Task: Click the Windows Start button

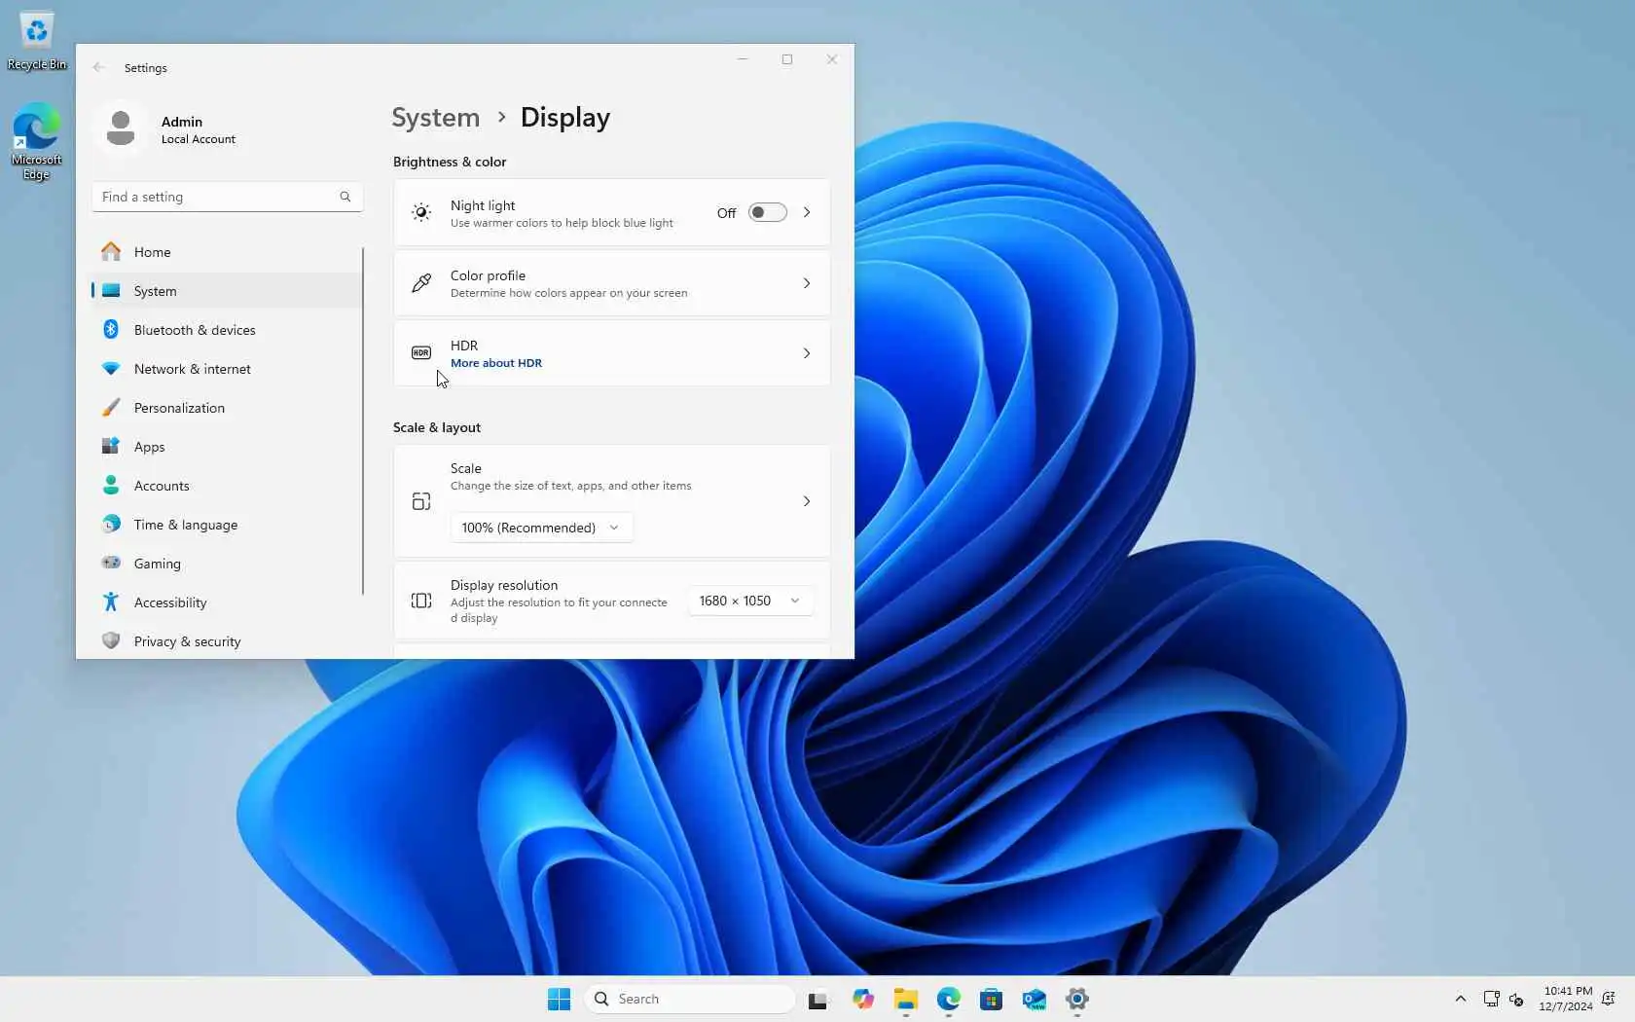Action: [x=559, y=999]
